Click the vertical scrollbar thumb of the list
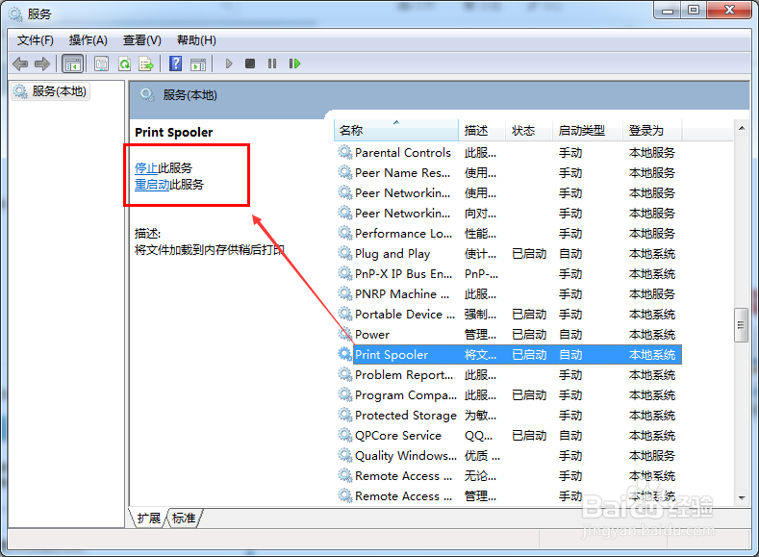 tap(741, 325)
